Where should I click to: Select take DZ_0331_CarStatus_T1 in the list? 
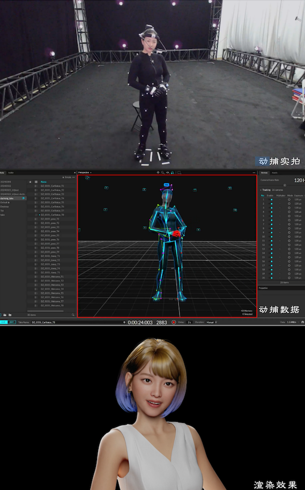click(52, 186)
